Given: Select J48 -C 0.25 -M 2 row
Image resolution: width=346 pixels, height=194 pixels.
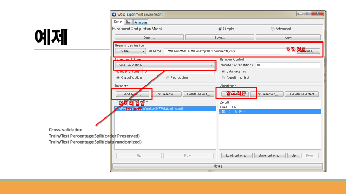Looking at the screenshot, I should (270, 112).
